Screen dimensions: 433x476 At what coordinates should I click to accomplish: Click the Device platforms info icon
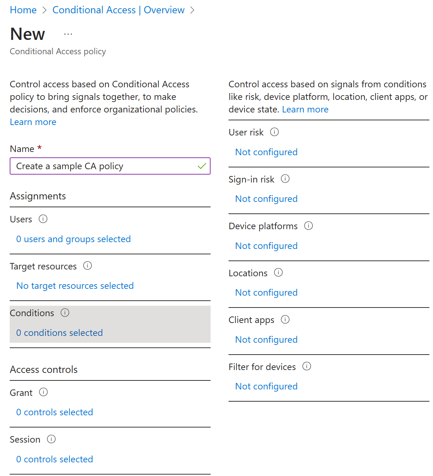309,226
